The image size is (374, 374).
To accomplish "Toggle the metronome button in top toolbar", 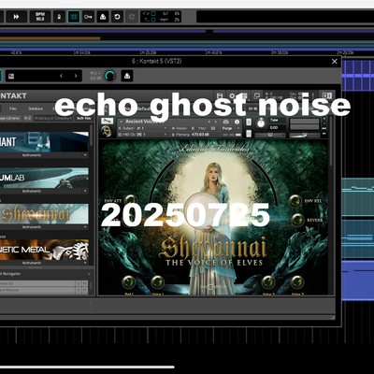I will 59,17.
